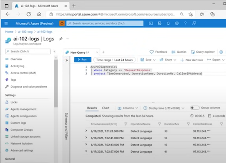Filter the OperationName column
This screenshot has width=226, height=163.
tap(159, 124)
